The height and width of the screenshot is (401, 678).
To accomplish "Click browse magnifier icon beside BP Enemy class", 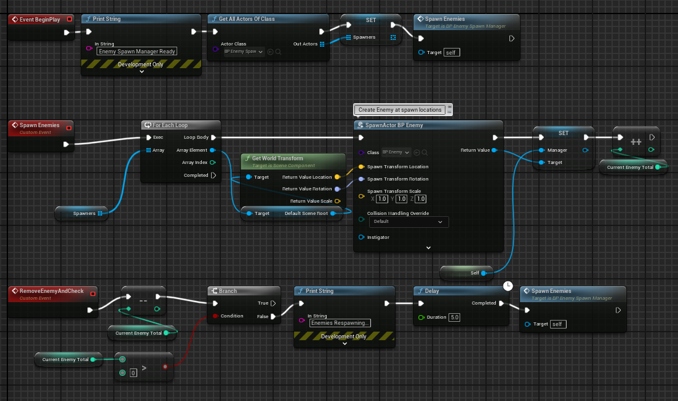I will click(x=425, y=152).
